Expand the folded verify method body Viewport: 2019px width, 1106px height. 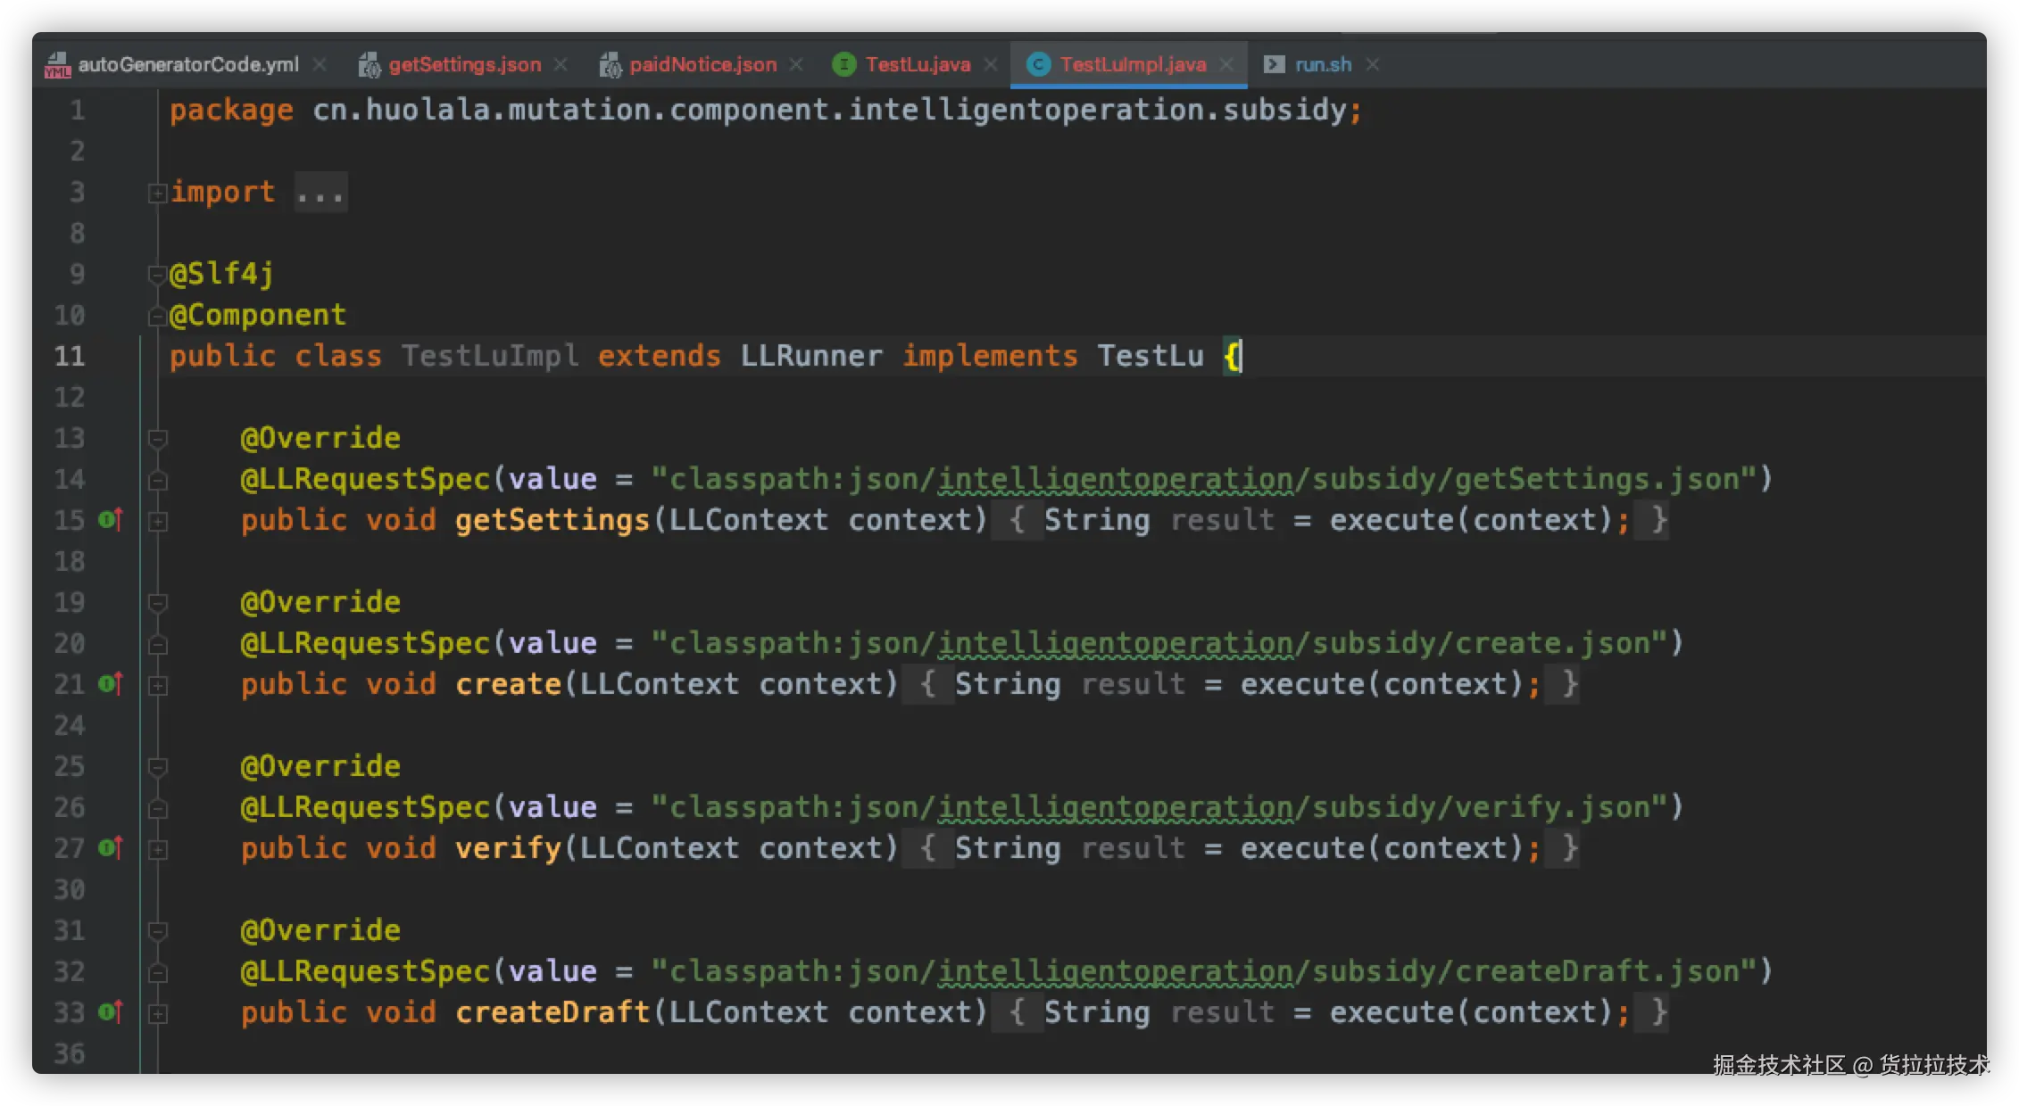[x=158, y=849]
